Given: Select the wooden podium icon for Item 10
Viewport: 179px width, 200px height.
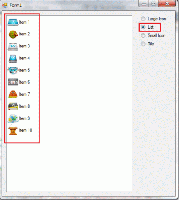Looking at the screenshot, I should pos(13,130).
